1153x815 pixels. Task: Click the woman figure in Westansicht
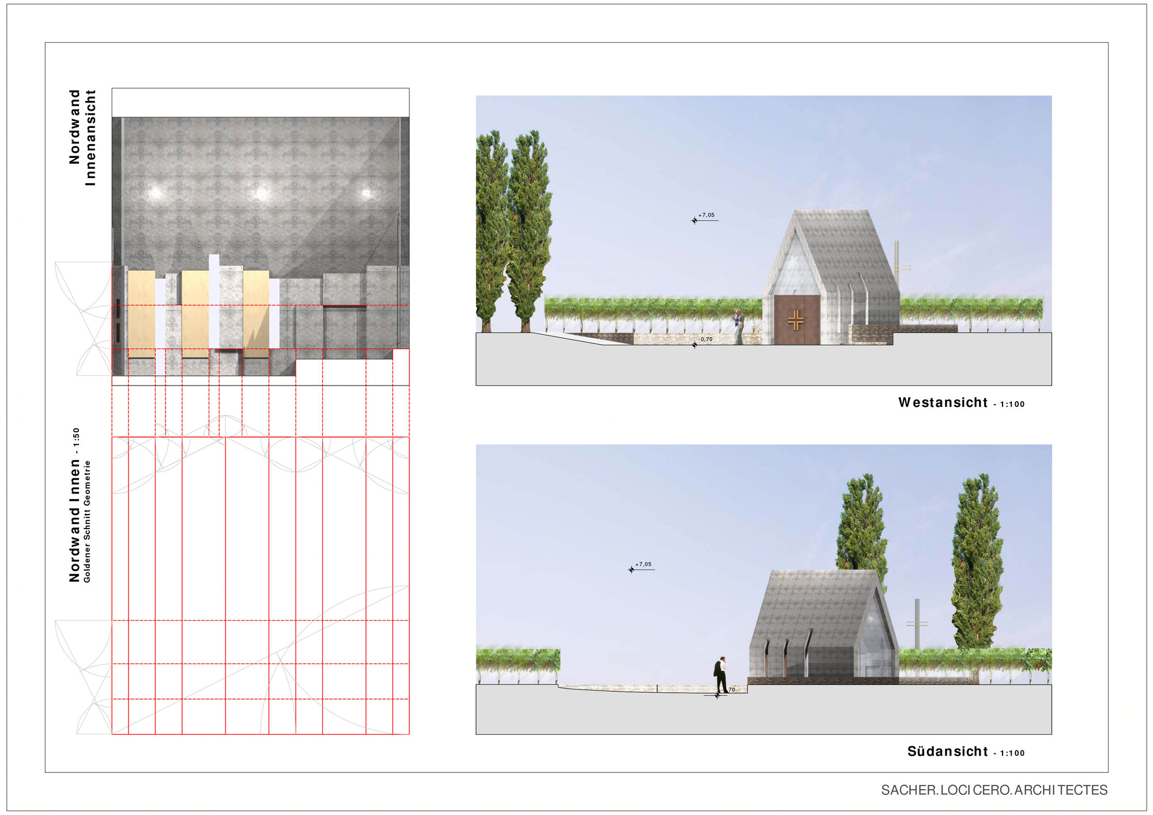coord(738,326)
